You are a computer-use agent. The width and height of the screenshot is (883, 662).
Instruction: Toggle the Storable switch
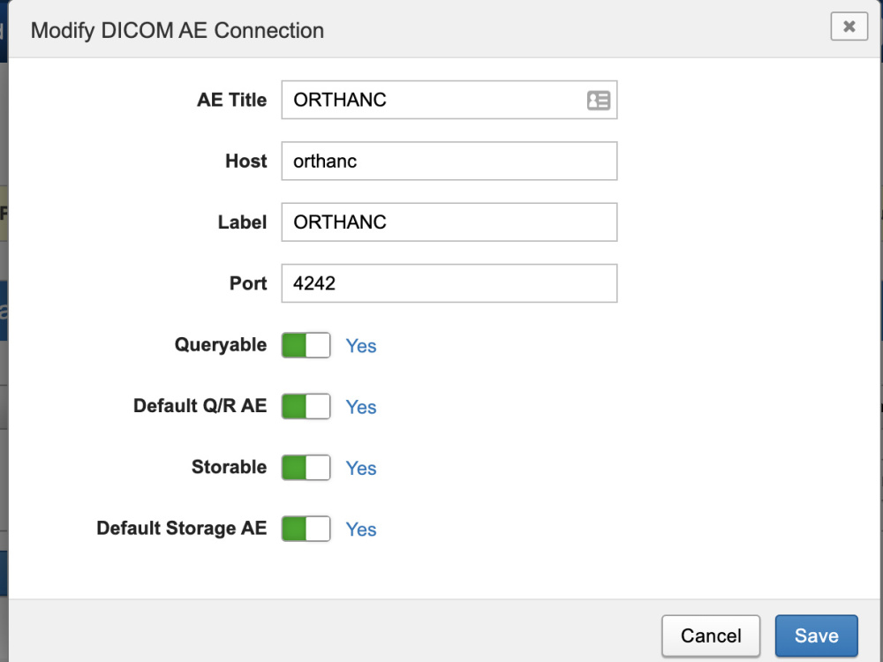(306, 467)
